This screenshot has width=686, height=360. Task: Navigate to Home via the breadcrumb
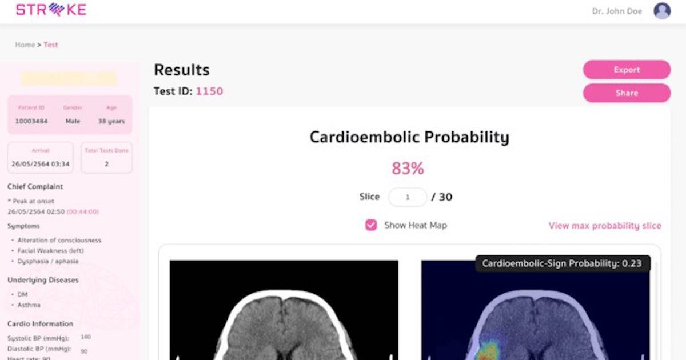coord(25,45)
